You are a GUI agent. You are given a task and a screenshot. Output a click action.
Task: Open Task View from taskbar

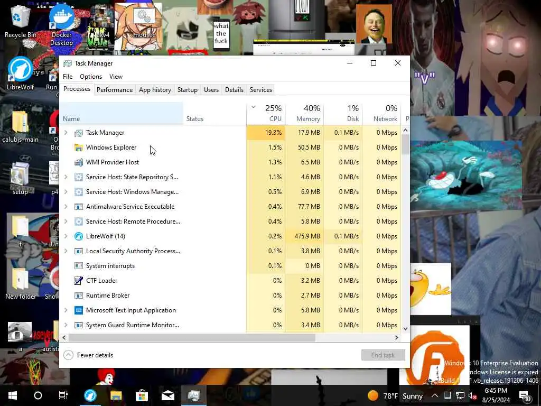coord(63,395)
